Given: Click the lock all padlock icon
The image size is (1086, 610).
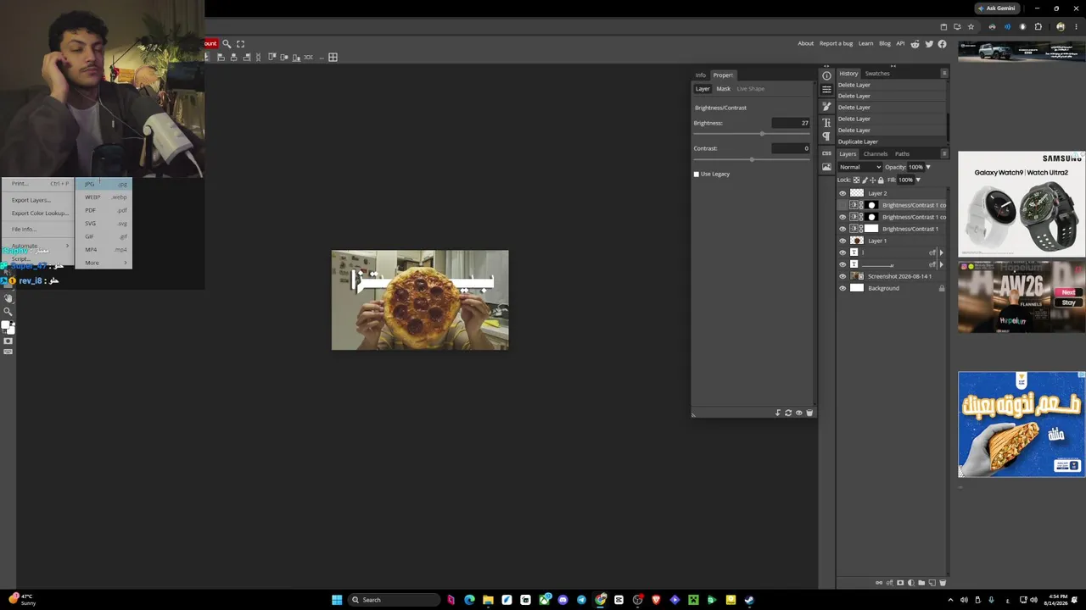Looking at the screenshot, I should (x=881, y=180).
